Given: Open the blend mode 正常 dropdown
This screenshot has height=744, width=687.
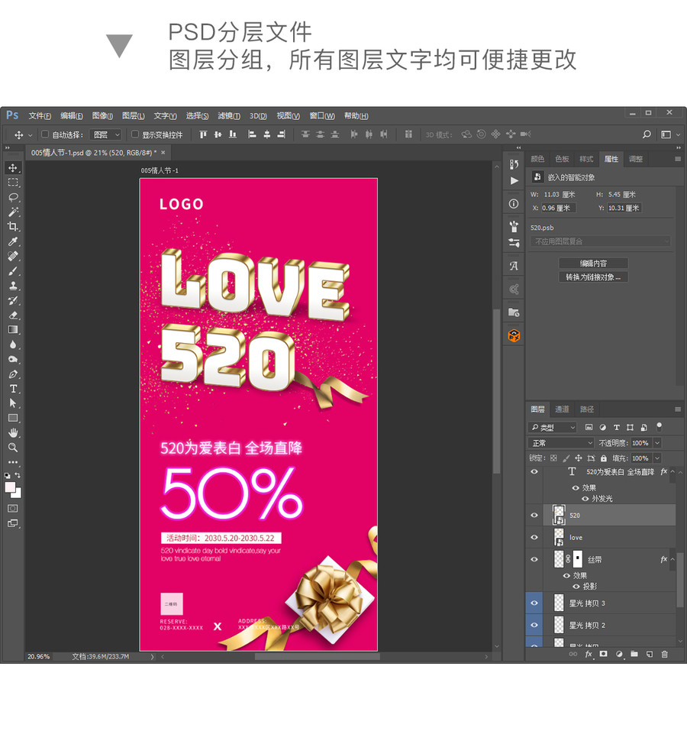Looking at the screenshot, I should coord(561,443).
